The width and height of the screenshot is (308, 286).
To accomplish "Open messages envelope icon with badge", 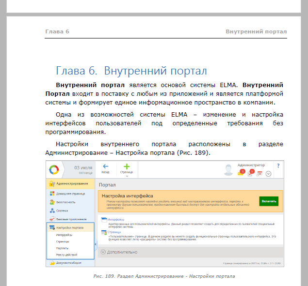I will [x=241, y=173].
